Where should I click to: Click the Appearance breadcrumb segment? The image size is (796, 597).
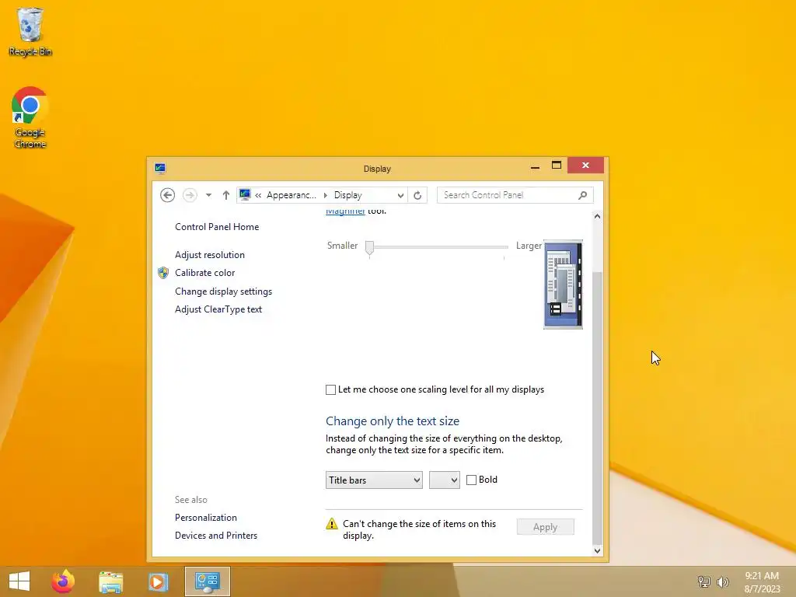pos(291,195)
